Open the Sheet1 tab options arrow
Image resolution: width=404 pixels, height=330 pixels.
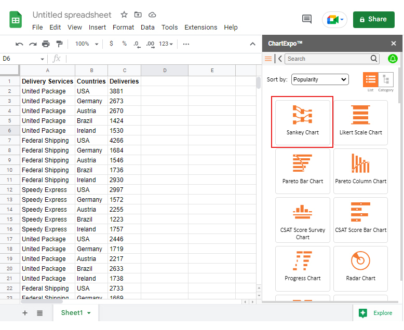[89, 313]
